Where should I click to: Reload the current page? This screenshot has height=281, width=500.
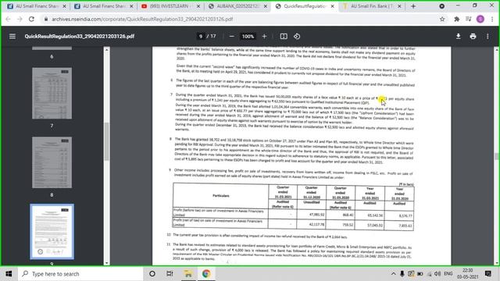(31, 19)
